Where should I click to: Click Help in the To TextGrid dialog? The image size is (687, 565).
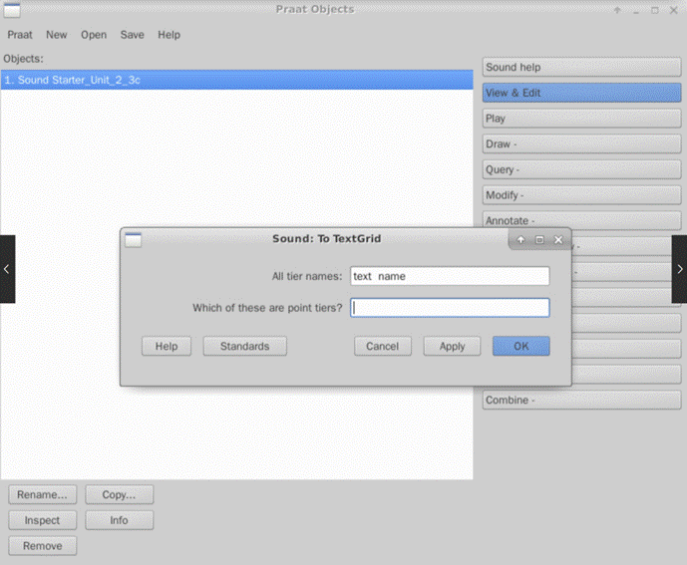point(167,346)
